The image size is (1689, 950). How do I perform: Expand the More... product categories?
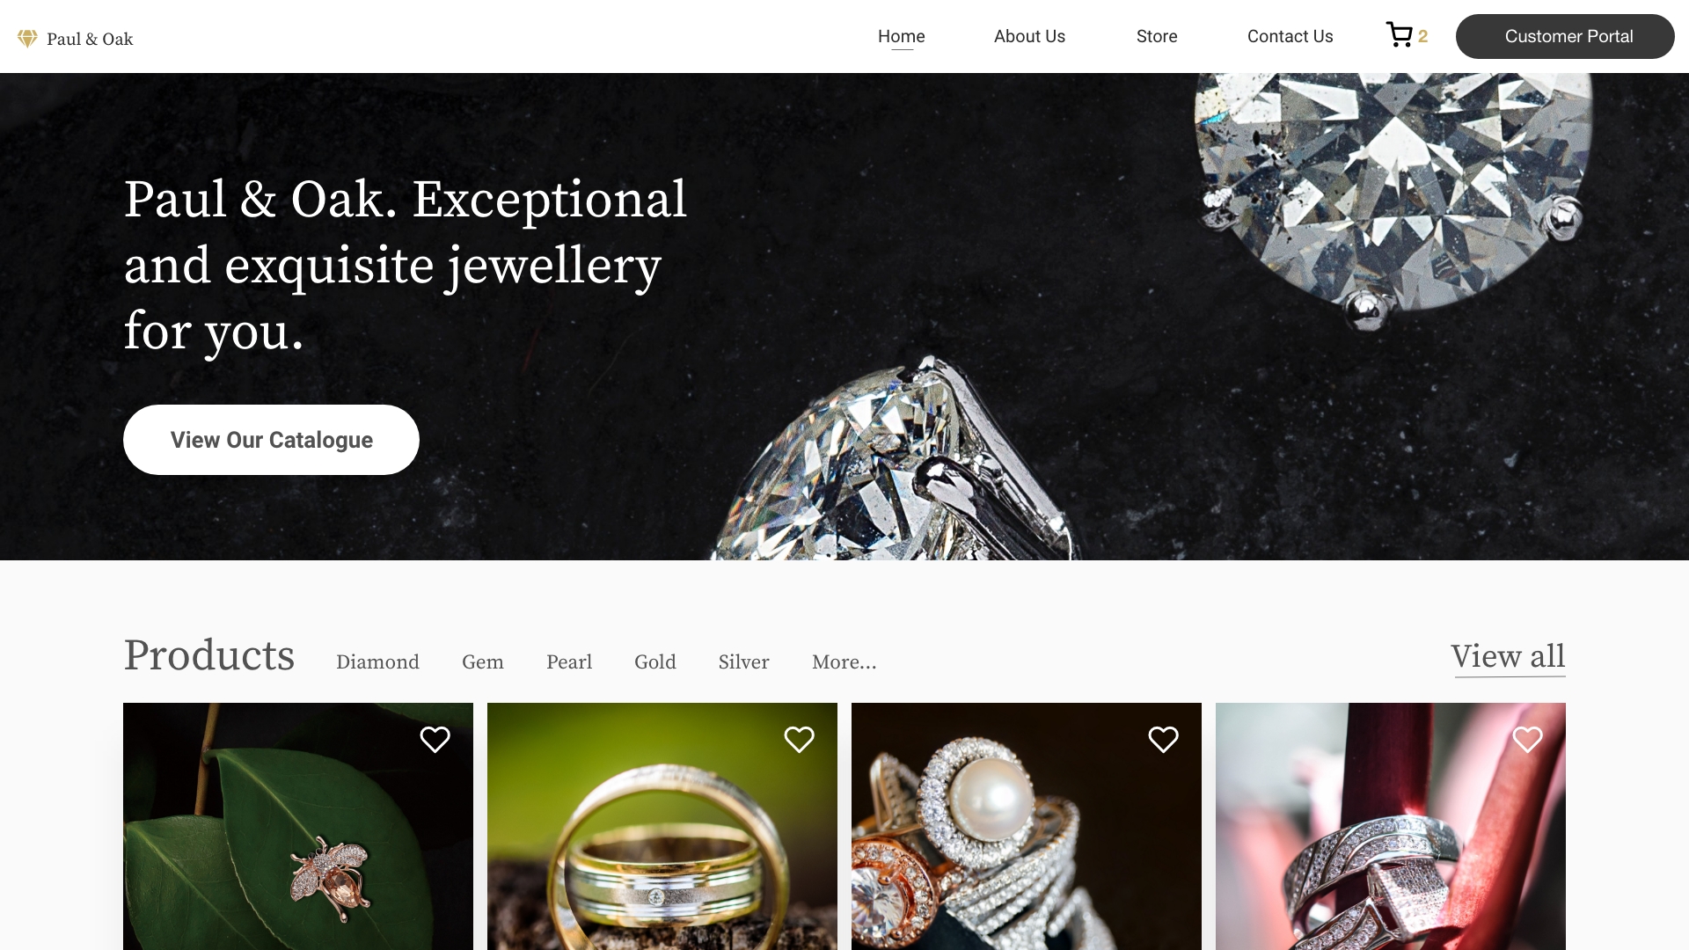(844, 661)
